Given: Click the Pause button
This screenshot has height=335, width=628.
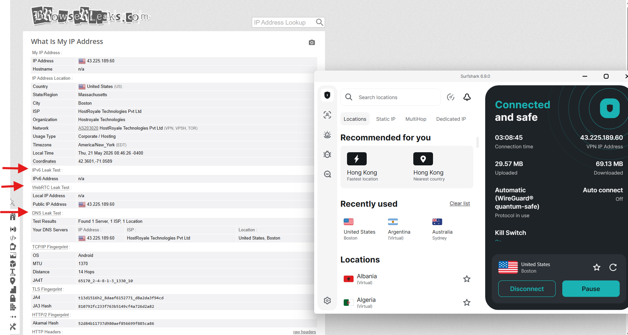Looking at the screenshot, I should click(x=591, y=289).
